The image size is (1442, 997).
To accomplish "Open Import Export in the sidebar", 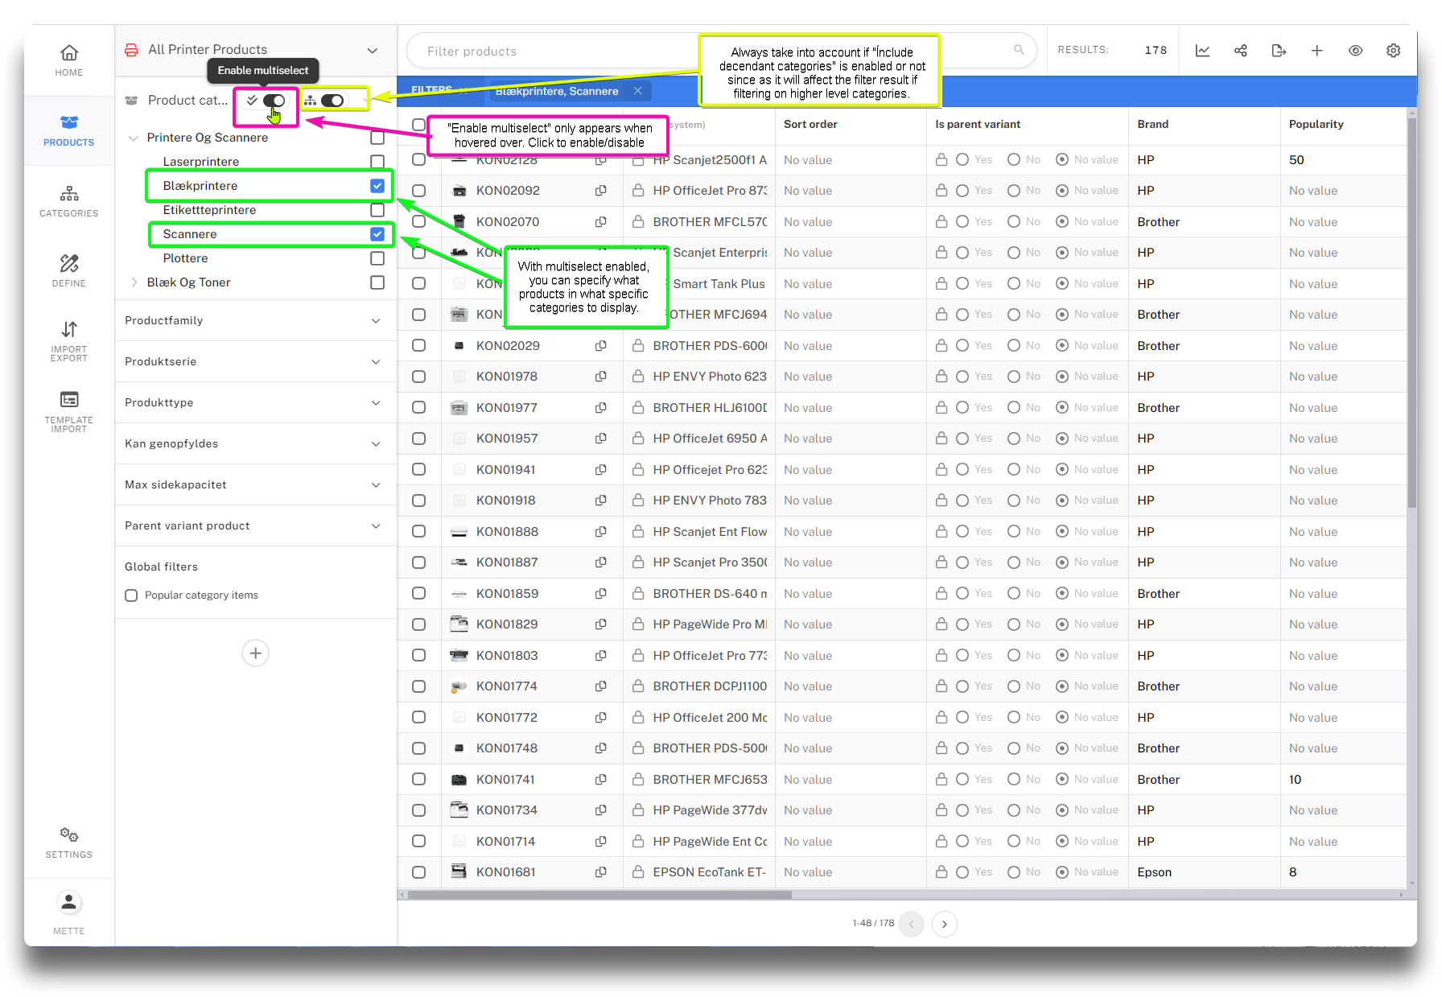I will point(69,340).
